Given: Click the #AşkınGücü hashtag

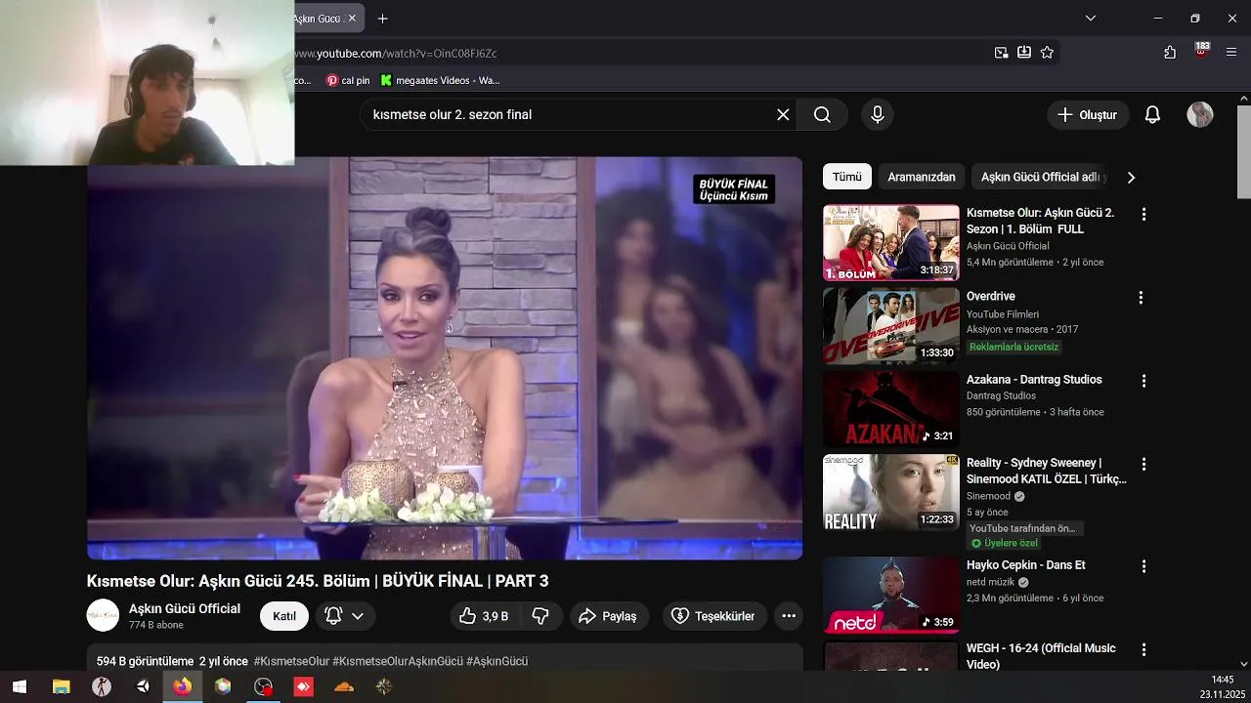Looking at the screenshot, I should [x=496, y=661].
